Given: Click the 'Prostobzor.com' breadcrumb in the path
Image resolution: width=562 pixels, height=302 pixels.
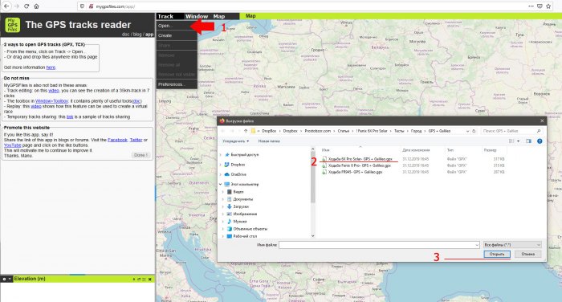Looking at the screenshot, I should [318, 131].
